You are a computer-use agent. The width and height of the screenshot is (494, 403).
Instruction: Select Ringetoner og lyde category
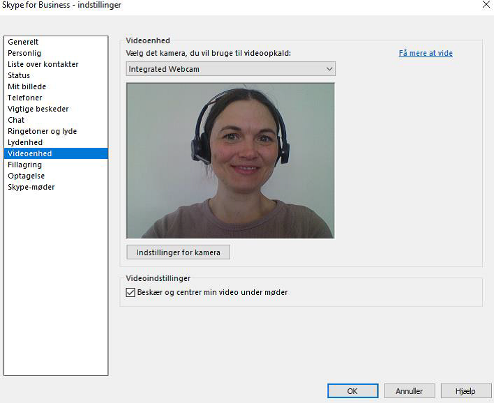pyautogui.click(x=56, y=131)
